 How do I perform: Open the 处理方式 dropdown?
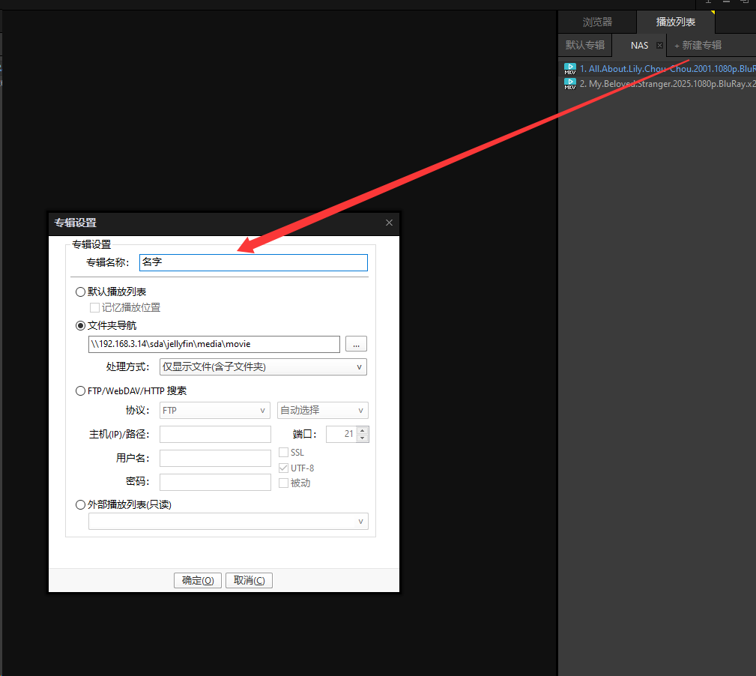pos(263,367)
